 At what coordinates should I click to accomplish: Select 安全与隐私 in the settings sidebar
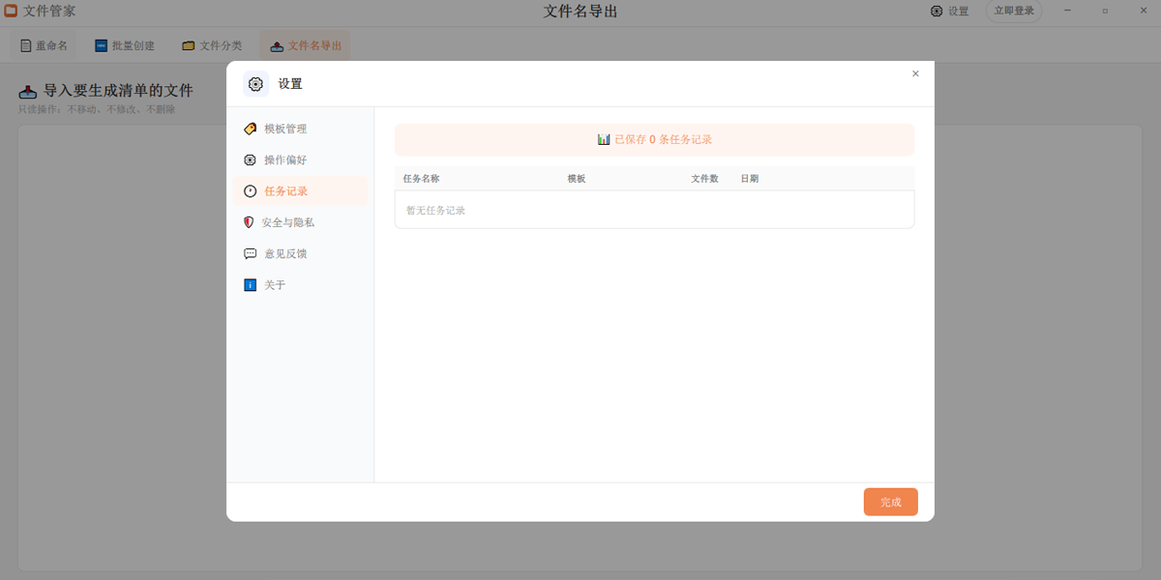tap(301, 222)
